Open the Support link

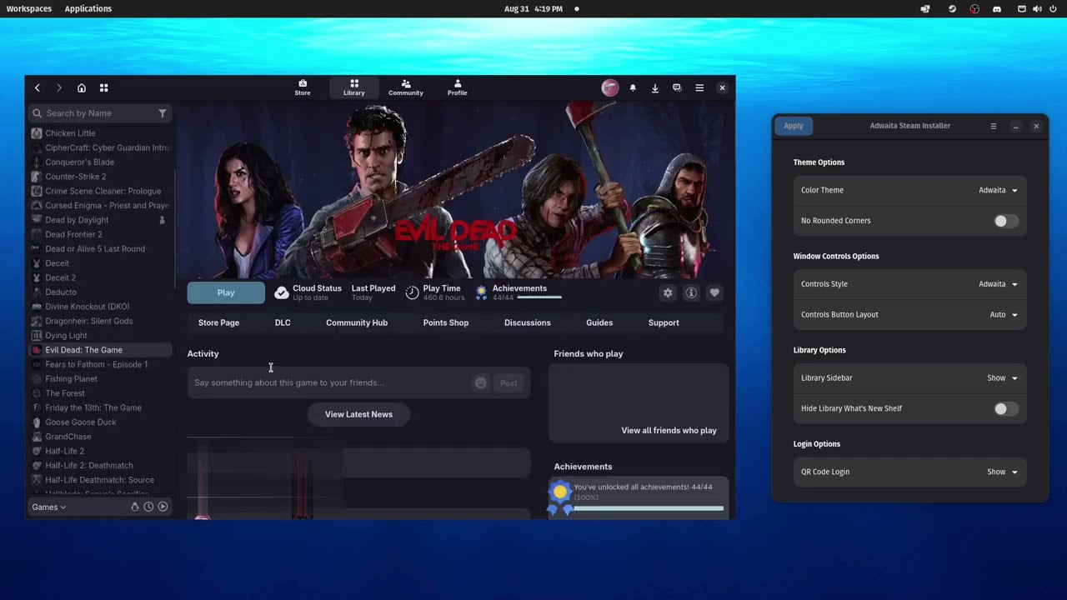(x=664, y=322)
